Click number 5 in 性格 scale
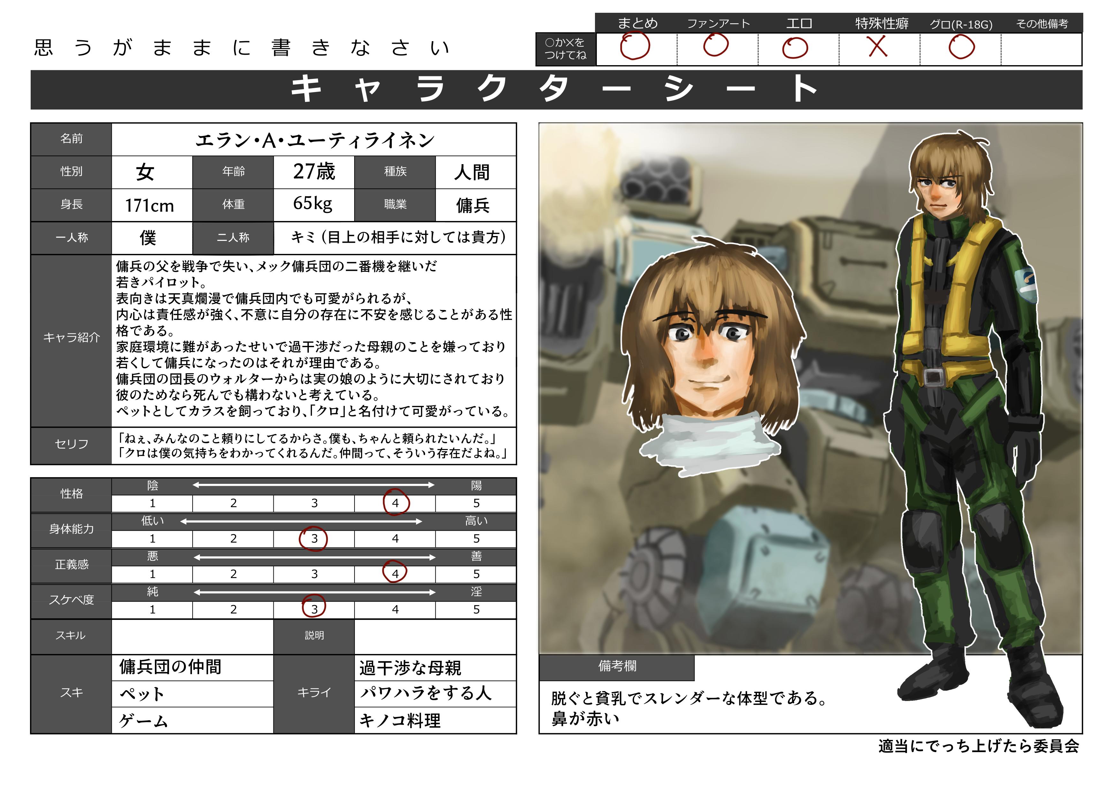1120x792 pixels. tap(476, 503)
